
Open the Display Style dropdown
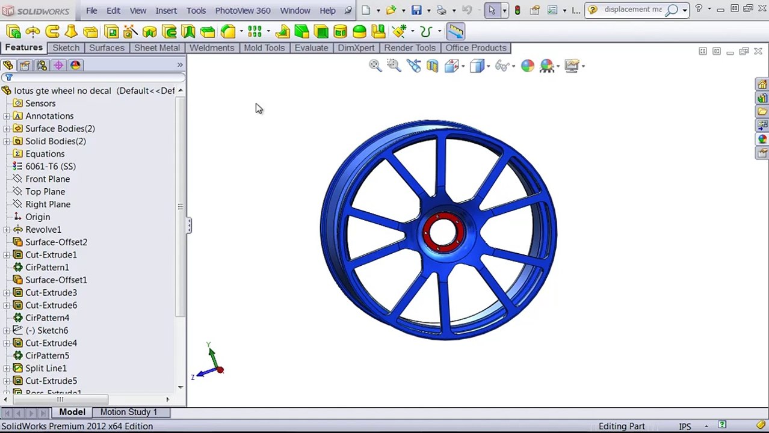coord(488,66)
